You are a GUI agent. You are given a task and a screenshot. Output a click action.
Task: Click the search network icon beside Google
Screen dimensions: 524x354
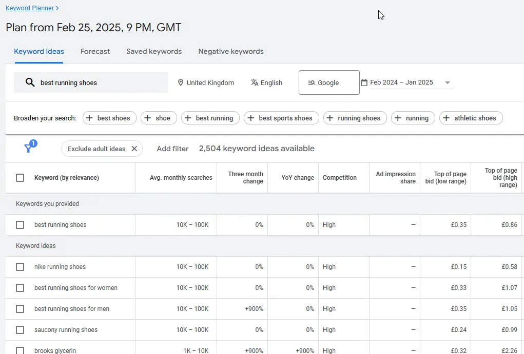312,83
